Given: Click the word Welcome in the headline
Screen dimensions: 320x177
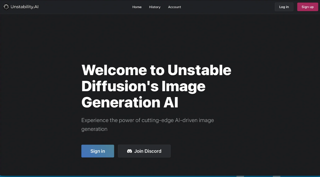Looking at the screenshot, I should tap(114, 70).
